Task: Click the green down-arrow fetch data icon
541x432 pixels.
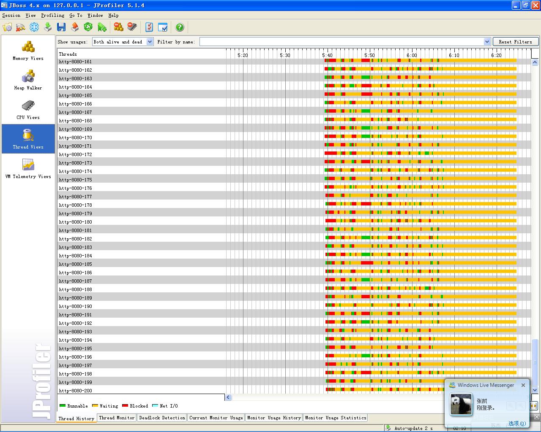Action: click(x=48, y=27)
